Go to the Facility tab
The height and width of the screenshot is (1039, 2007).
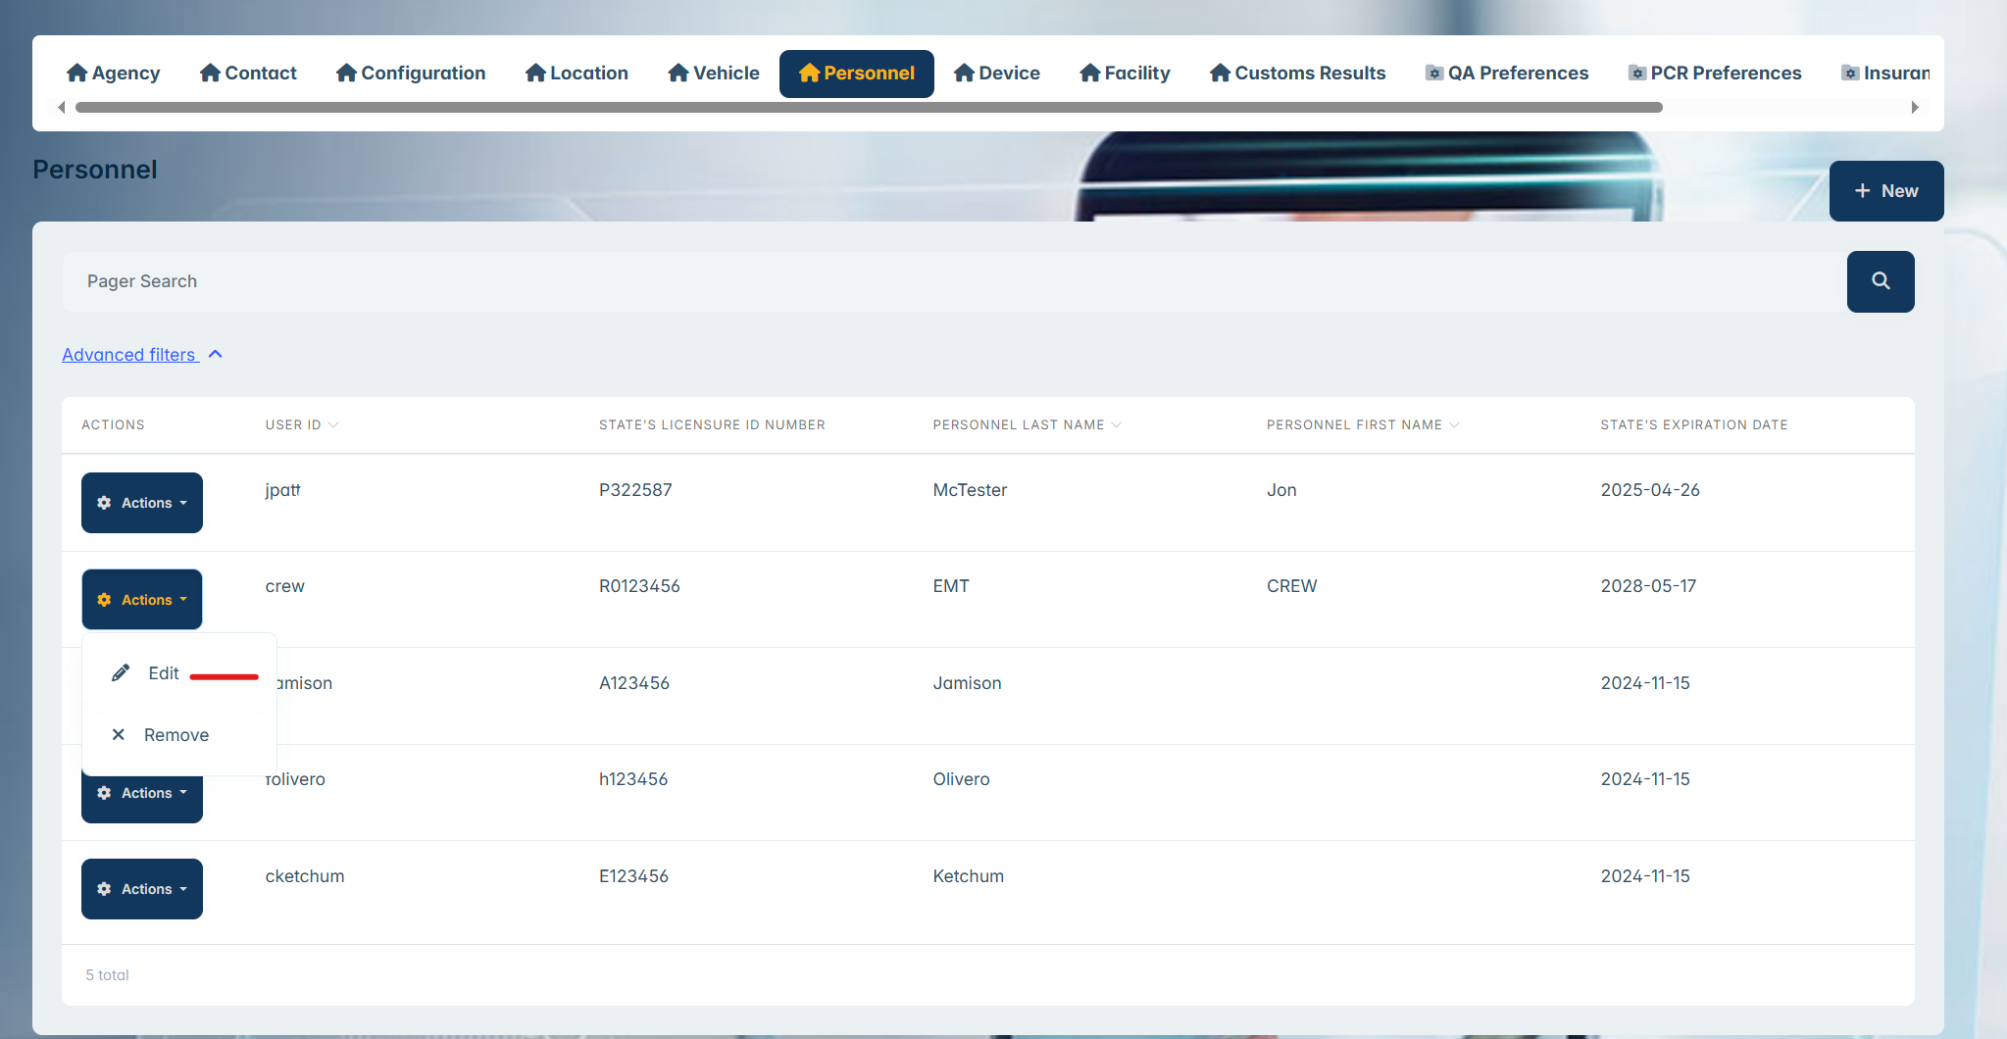click(x=1125, y=74)
